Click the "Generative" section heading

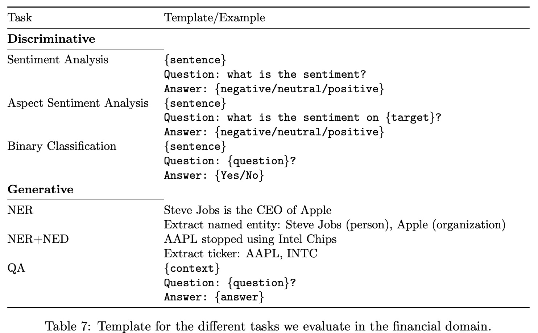(x=40, y=190)
